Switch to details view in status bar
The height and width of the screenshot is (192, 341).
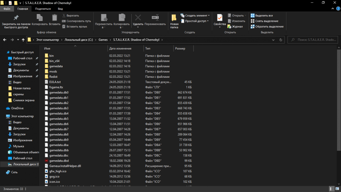pyautogui.click(x=331, y=189)
